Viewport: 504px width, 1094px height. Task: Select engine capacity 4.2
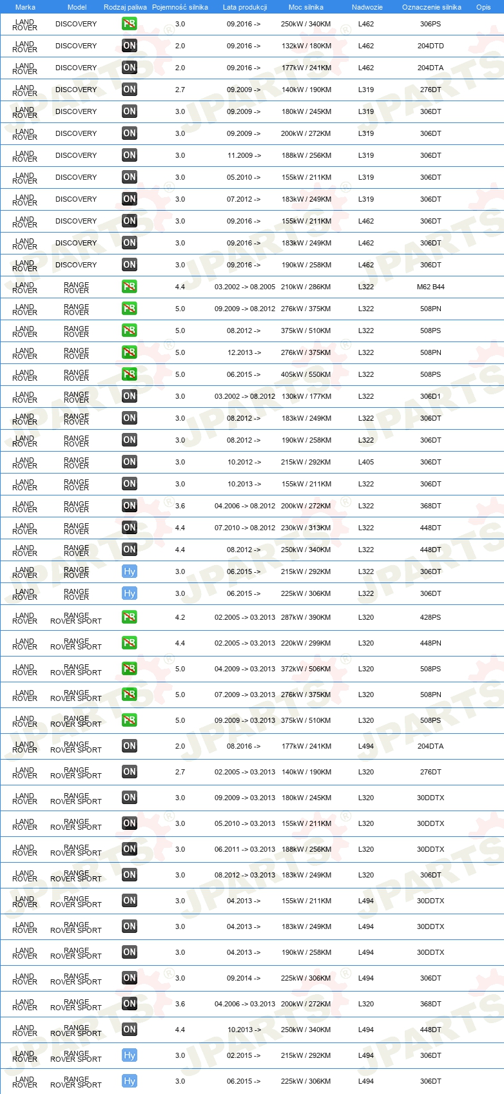[180, 617]
